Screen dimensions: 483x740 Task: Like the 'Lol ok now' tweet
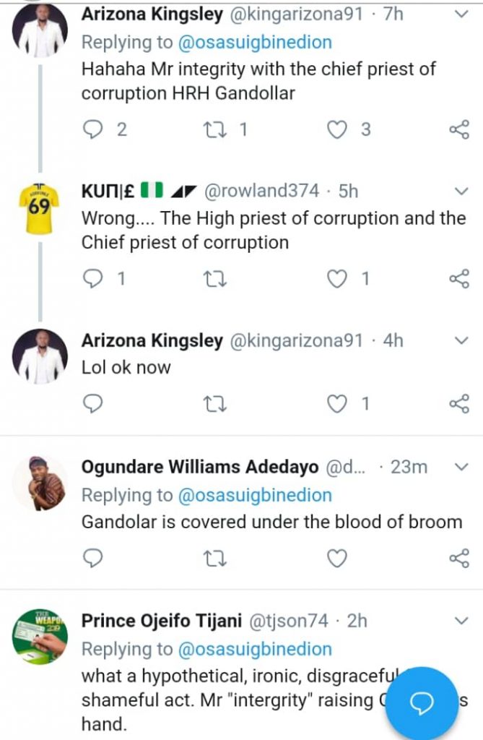pos(337,404)
